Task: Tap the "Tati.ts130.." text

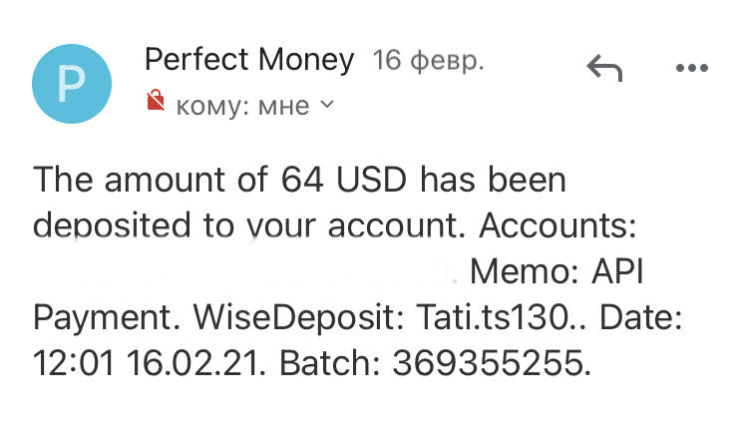Action: pos(465,318)
